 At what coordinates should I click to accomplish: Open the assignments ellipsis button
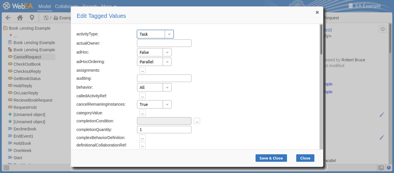pyautogui.click(x=142, y=70)
